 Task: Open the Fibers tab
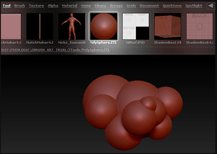pos(100,6)
